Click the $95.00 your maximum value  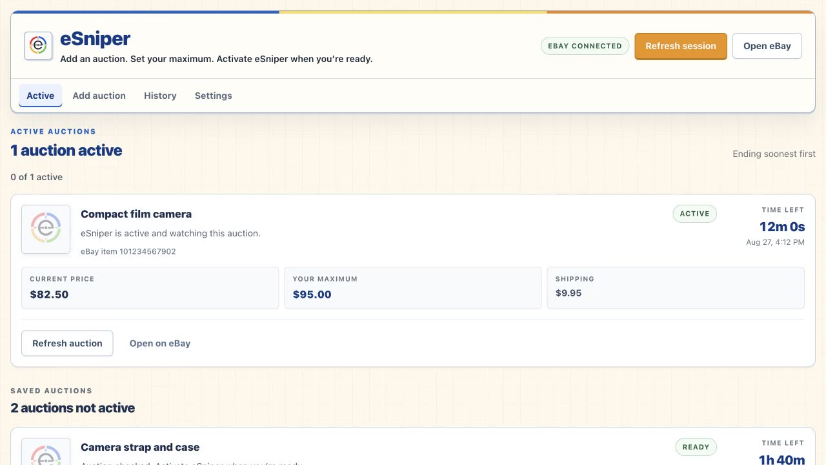click(x=312, y=294)
